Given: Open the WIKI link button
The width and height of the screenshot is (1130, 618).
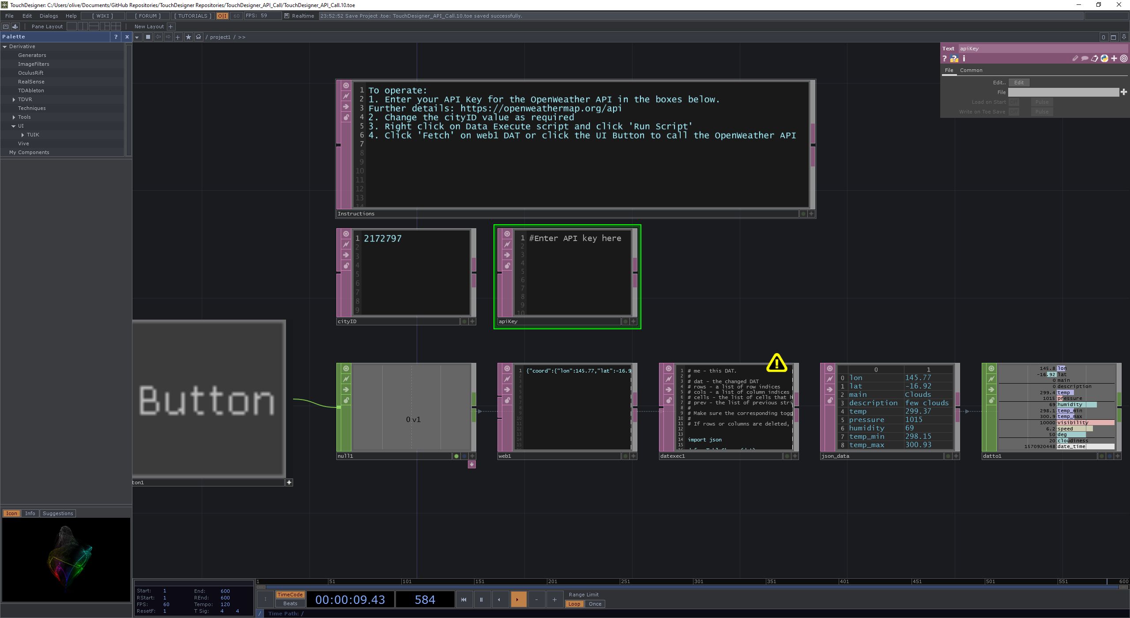Looking at the screenshot, I should click(102, 16).
